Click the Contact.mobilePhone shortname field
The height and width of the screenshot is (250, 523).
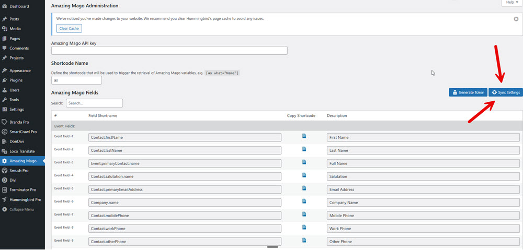(185, 216)
